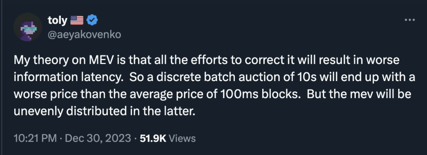427x155 pixels.
Task: Click the phrase "information latency" in tweet
Action: pyautogui.click(x=68, y=77)
